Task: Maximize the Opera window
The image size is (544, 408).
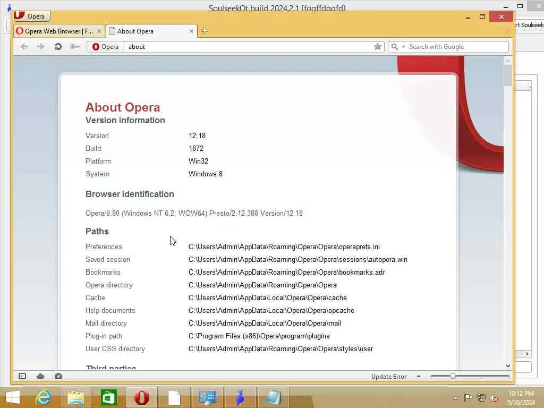Action: pyautogui.click(x=482, y=16)
